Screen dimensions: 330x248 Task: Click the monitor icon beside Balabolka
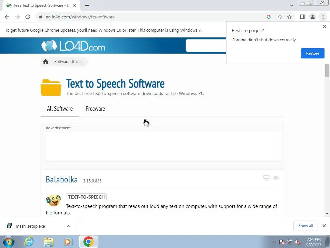click(267, 178)
